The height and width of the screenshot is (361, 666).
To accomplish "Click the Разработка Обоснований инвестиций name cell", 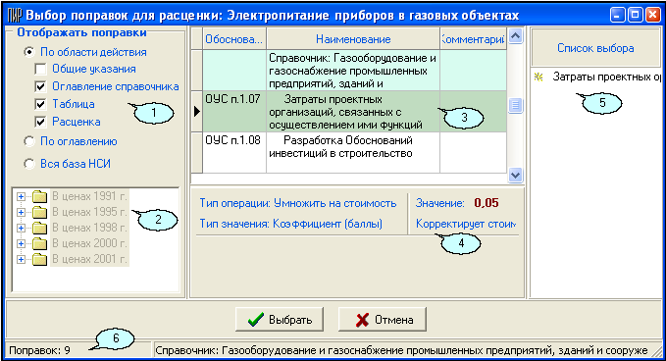I will coord(353,152).
